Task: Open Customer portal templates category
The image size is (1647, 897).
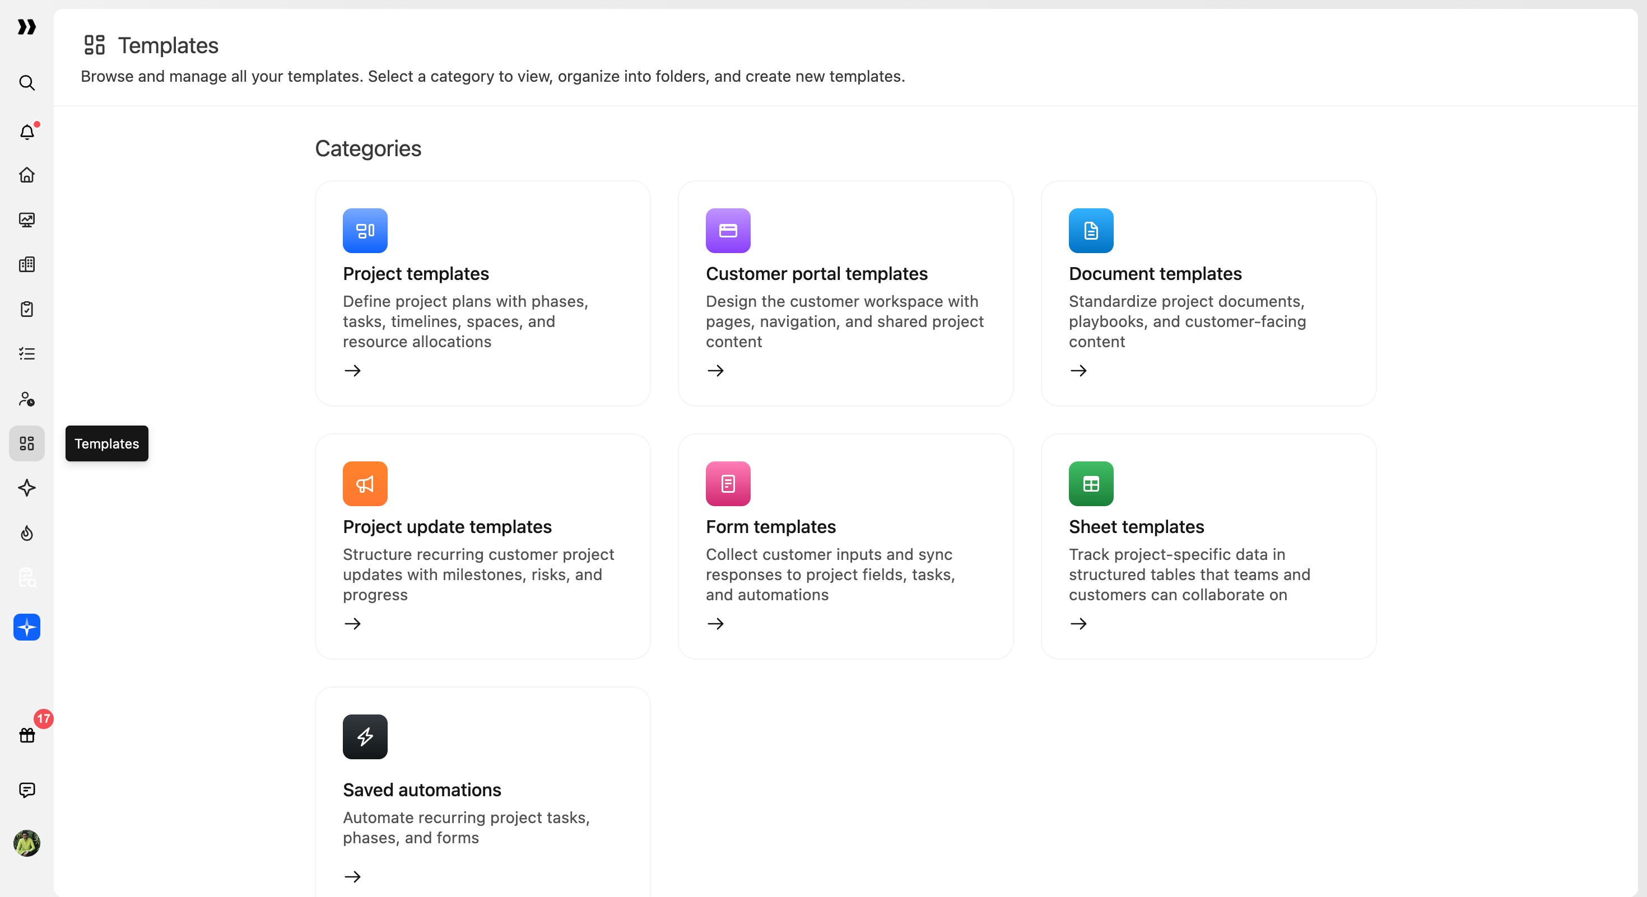Action: (845, 293)
